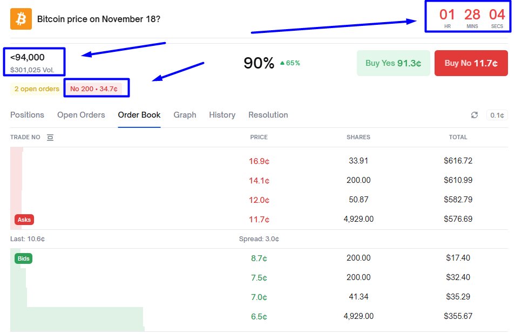515x334 pixels.
Task: Click the Last: 10.6¢ text
Action: click(27, 239)
